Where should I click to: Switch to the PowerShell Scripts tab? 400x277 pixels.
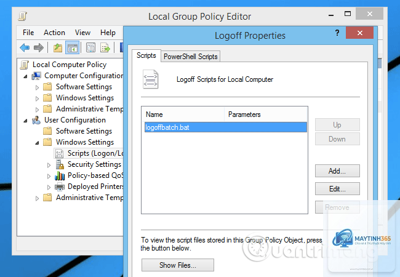(x=191, y=57)
